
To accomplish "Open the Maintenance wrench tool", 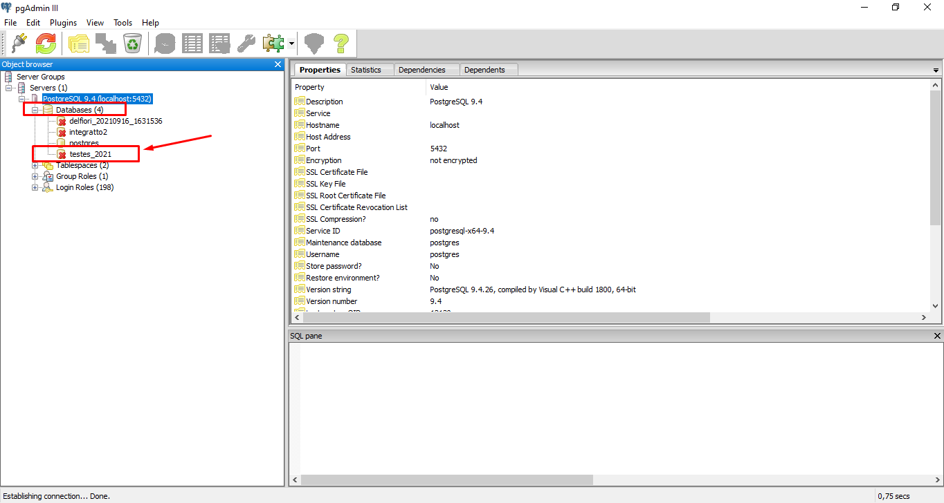I will 246,44.
